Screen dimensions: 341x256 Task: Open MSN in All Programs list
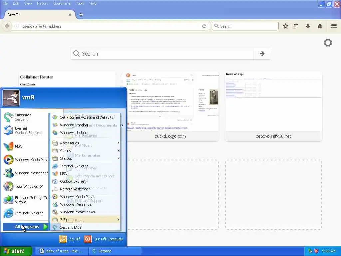86,174
